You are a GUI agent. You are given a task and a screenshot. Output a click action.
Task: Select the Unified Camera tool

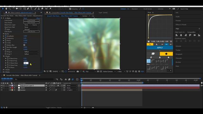(17, 9)
